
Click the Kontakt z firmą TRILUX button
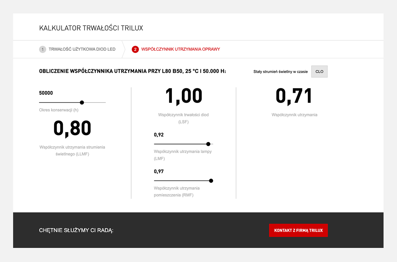click(x=298, y=230)
